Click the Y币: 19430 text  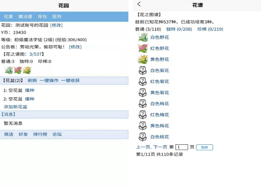tap(14, 32)
